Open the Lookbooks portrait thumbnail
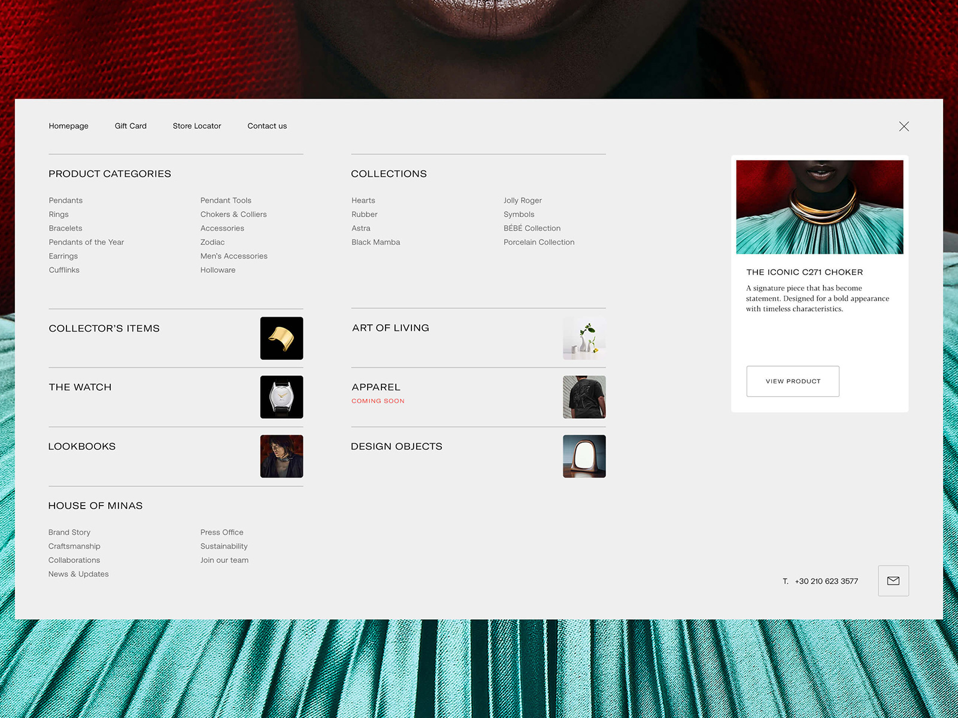This screenshot has width=958, height=718. coord(281,456)
